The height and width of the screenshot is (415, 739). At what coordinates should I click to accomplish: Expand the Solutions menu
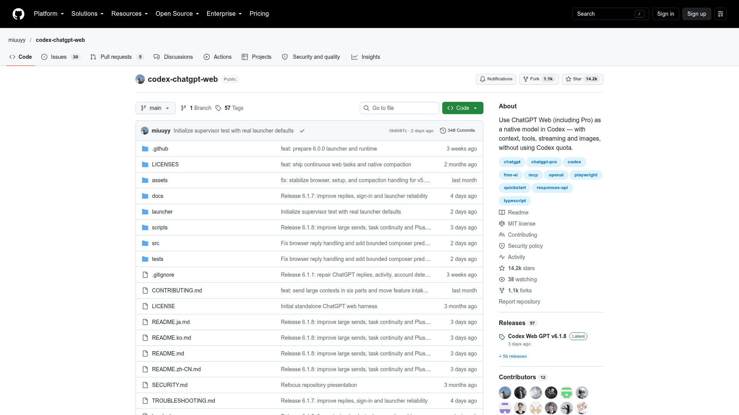pyautogui.click(x=87, y=14)
